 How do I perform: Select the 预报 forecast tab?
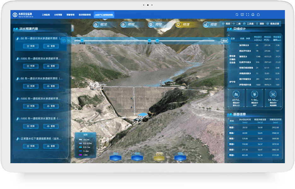pos(128,25)
